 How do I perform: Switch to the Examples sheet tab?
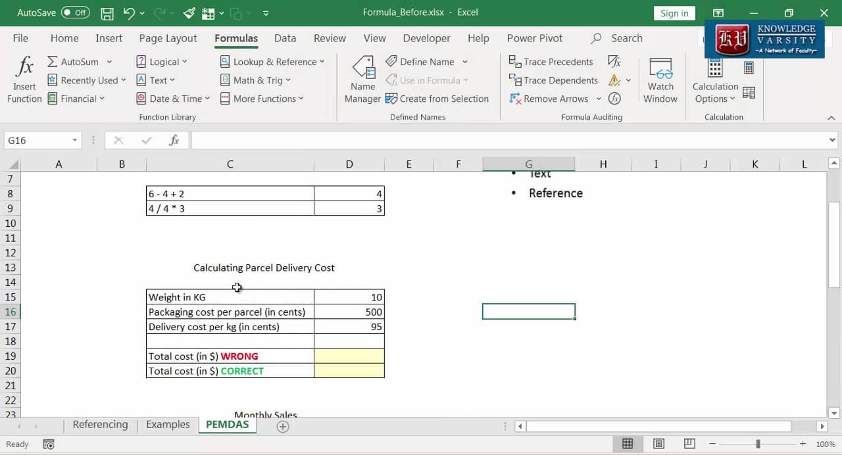click(168, 425)
